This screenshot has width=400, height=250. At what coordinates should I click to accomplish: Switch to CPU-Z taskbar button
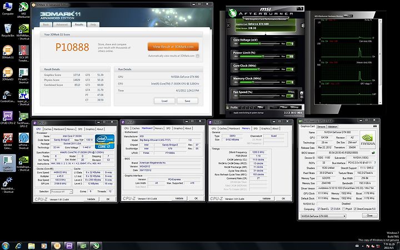(x=69, y=246)
